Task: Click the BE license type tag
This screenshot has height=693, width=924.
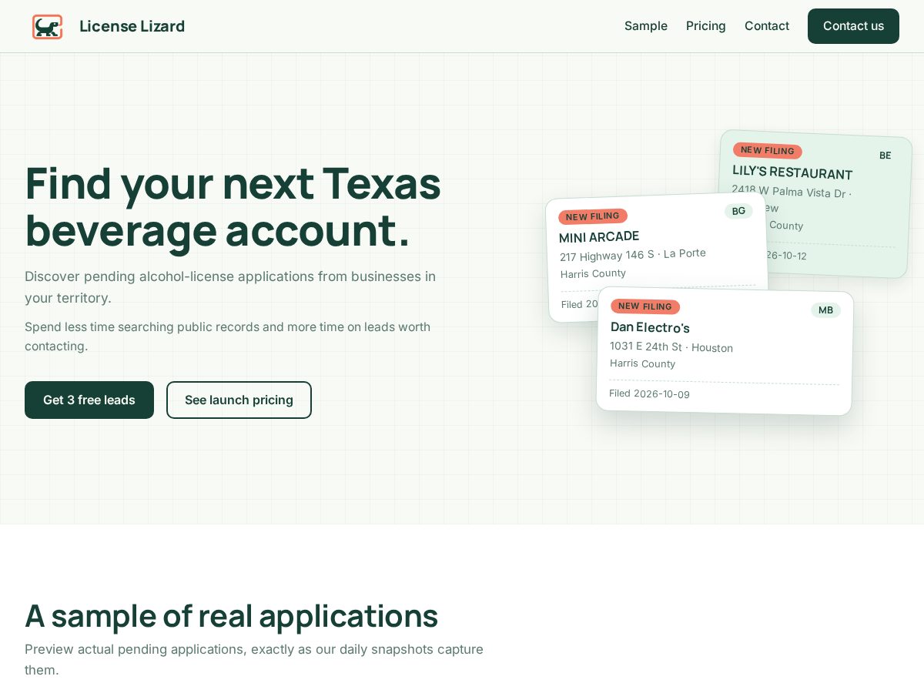Action: pos(885,156)
